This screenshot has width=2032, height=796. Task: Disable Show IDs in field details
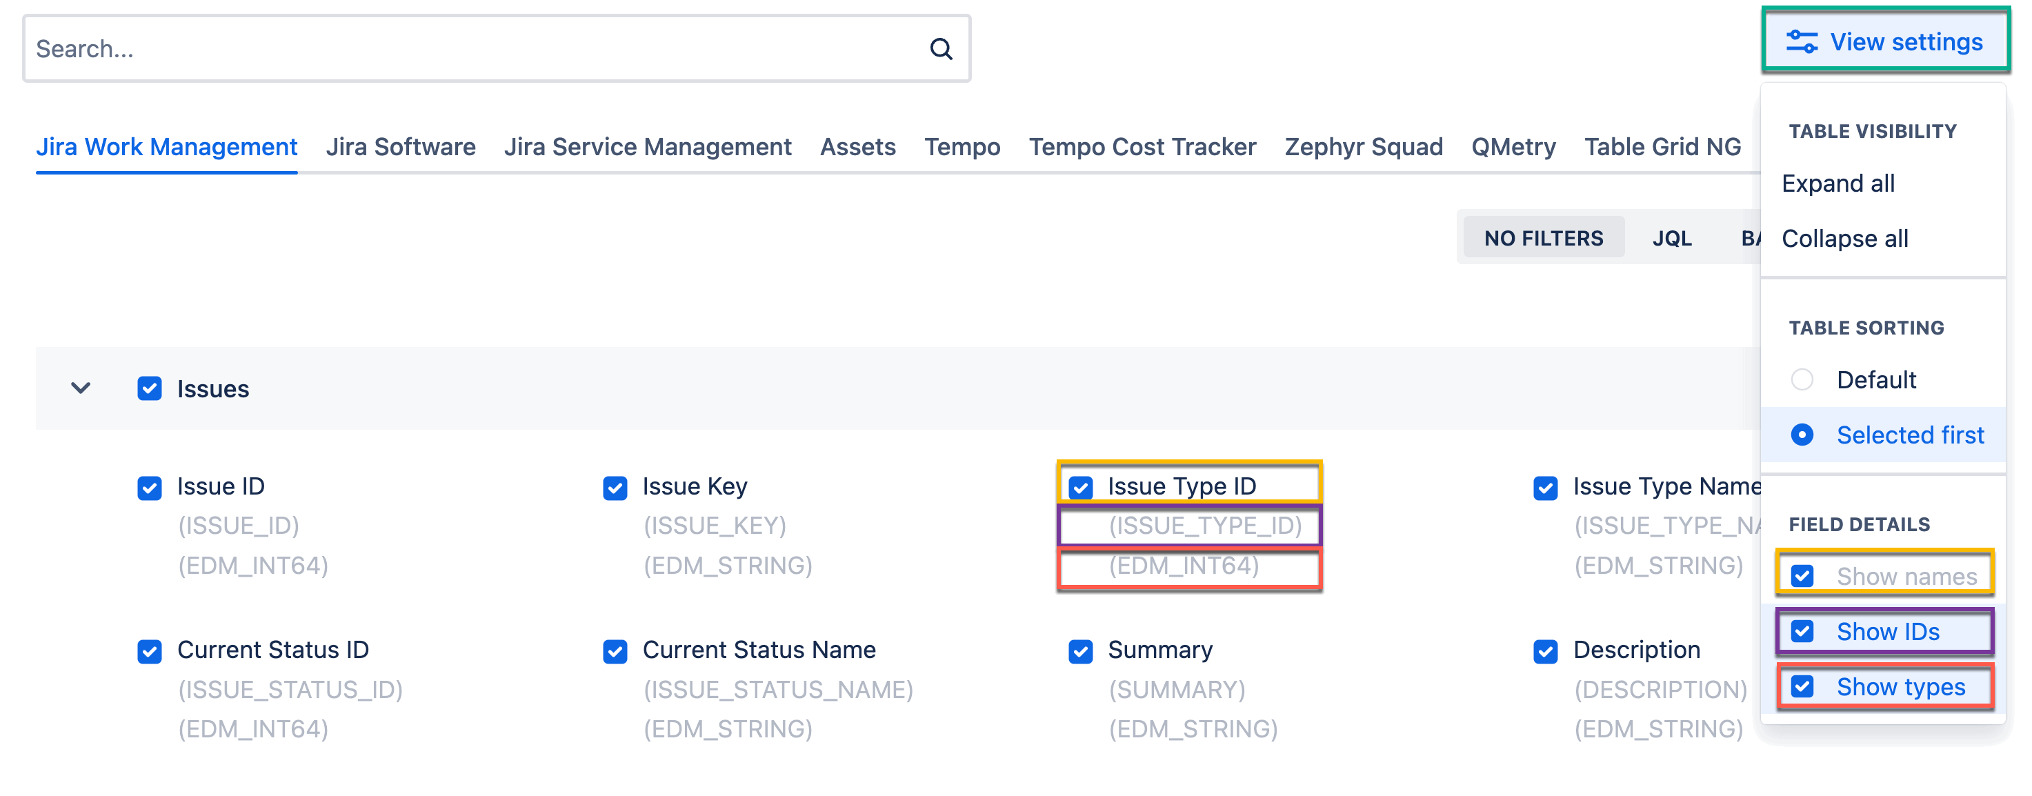tap(1802, 631)
